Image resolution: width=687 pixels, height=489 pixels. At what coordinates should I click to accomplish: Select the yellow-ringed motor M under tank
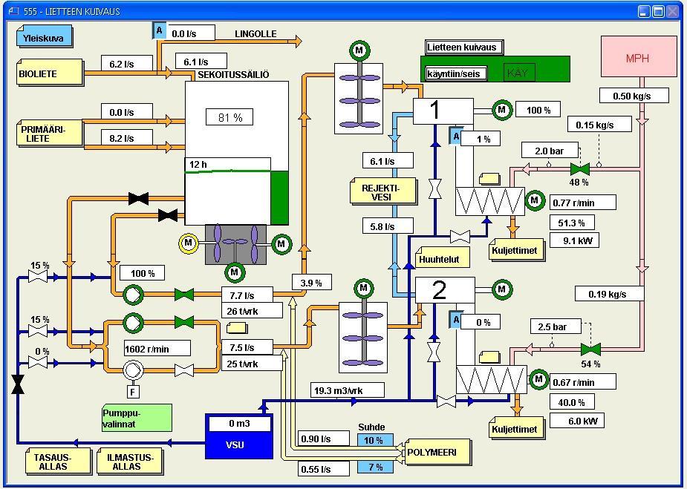point(189,243)
